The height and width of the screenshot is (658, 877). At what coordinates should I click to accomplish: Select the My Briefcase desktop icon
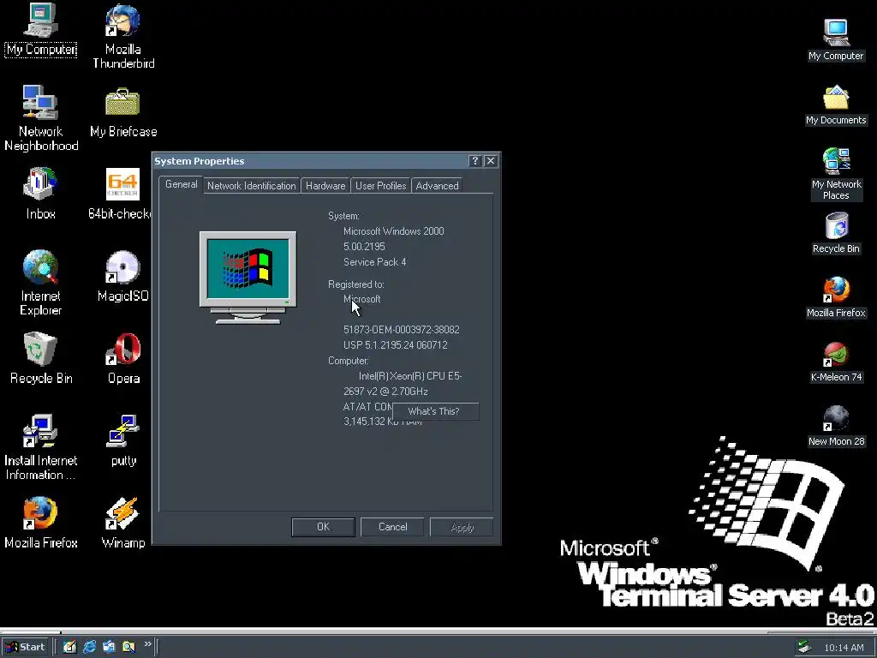pos(123,112)
